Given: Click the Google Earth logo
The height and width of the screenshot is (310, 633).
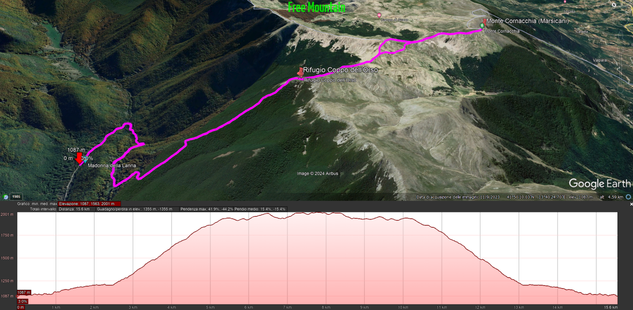Looking at the screenshot, I should click(x=600, y=184).
